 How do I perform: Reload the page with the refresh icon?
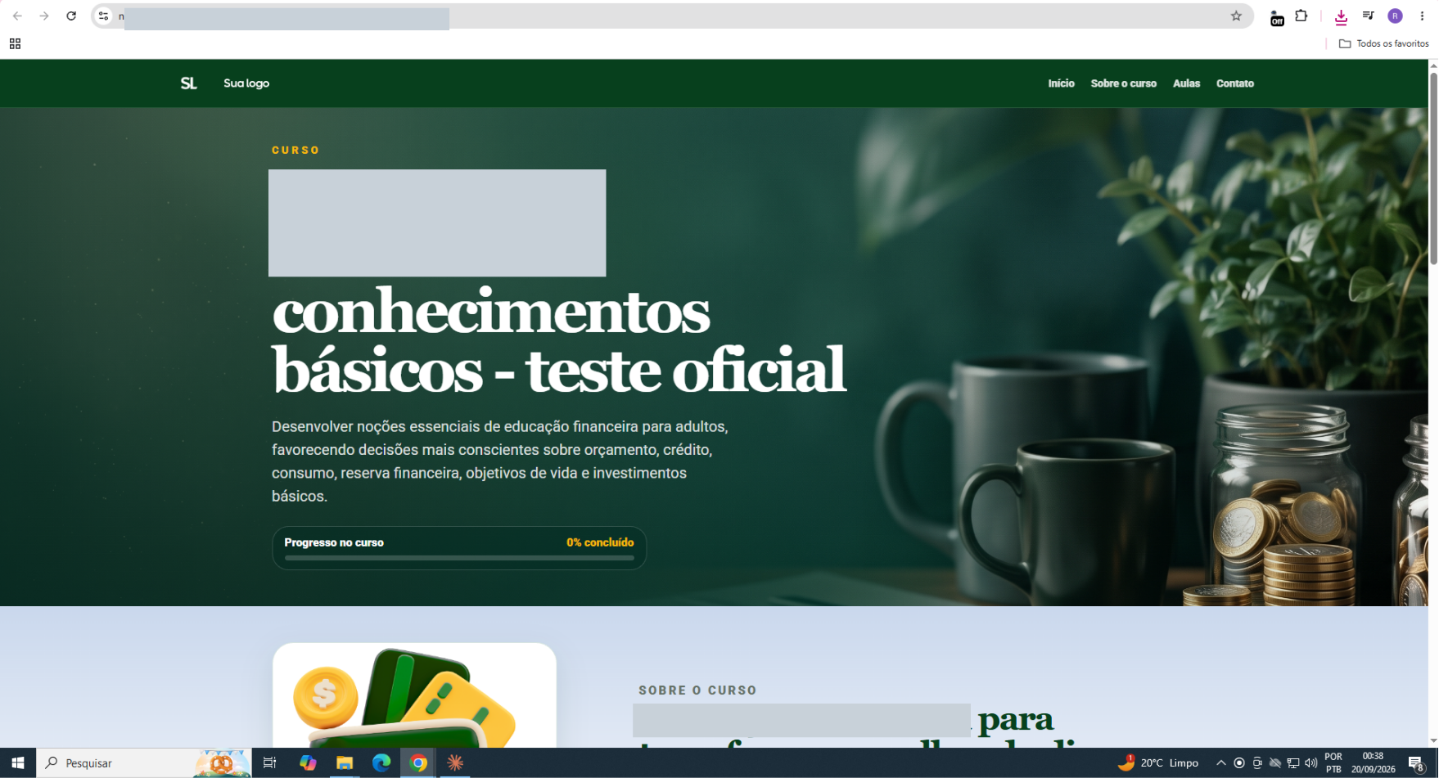click(x=71, y=16)
